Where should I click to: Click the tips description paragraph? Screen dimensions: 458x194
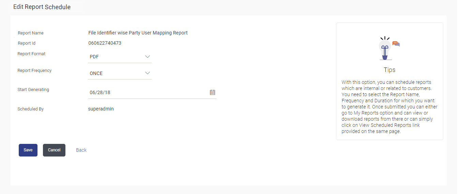click(390, 107)
